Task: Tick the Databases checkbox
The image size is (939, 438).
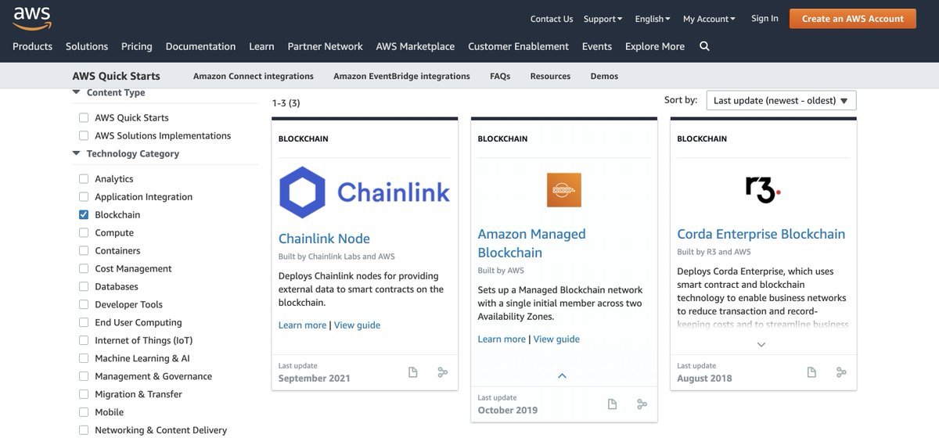Action: pos(84,287)
